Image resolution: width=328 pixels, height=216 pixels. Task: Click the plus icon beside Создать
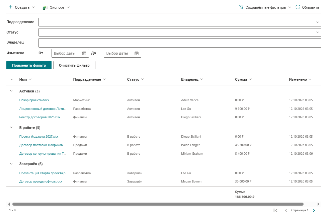[x=10, y=7]
